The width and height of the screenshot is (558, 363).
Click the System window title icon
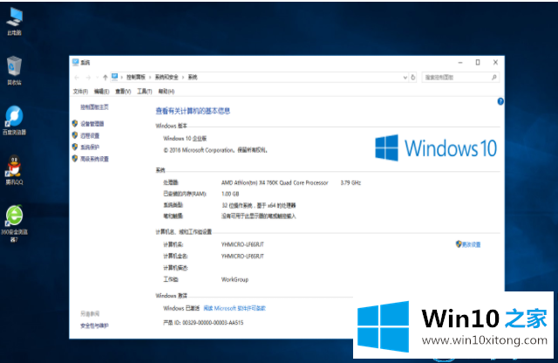coord(76,62)
